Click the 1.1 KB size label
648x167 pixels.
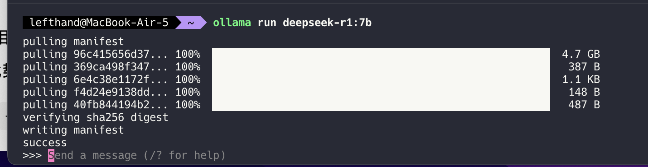[581, 80]
